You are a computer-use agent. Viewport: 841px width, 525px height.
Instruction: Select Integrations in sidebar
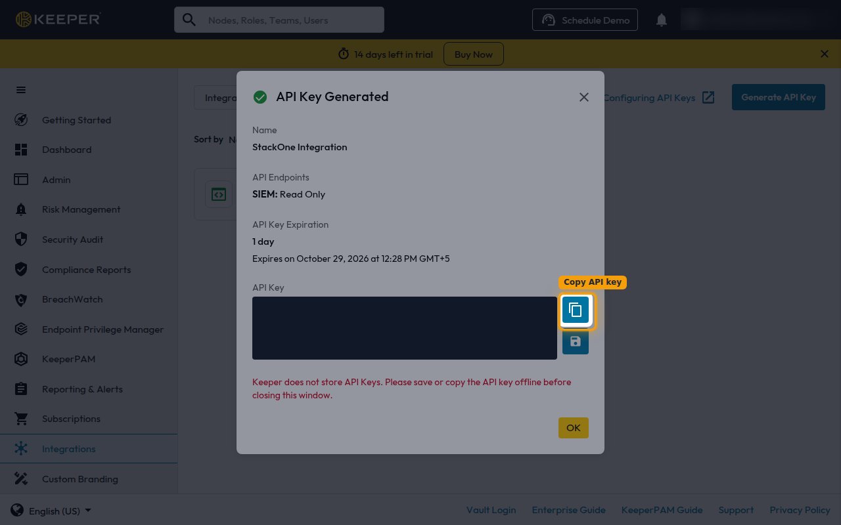tap(89, 449)
